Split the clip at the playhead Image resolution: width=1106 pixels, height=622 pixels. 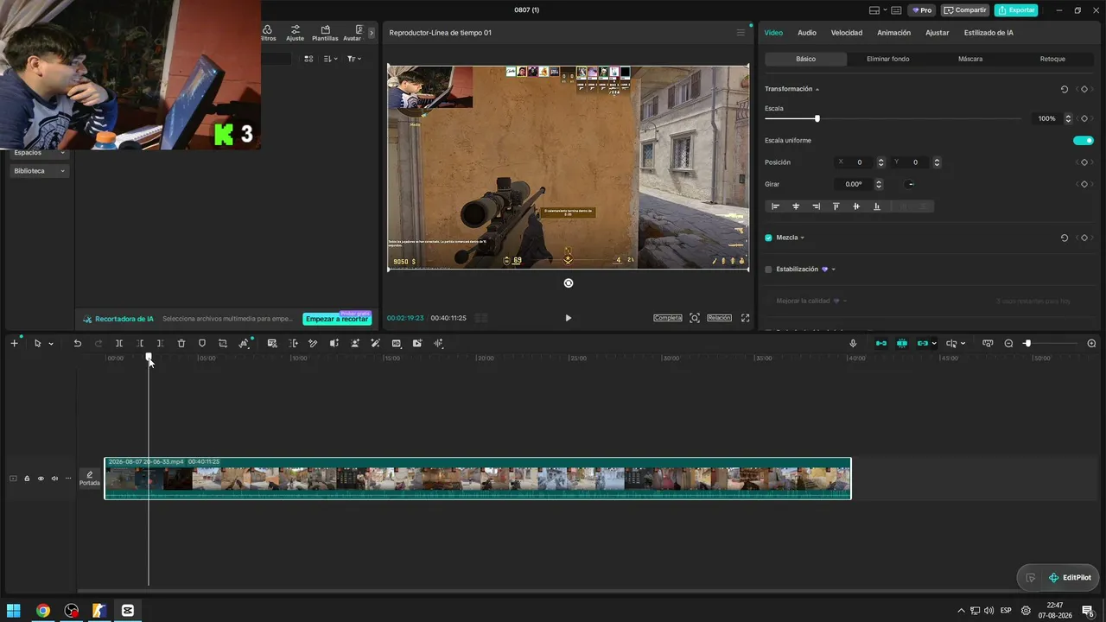pos(119,343)
